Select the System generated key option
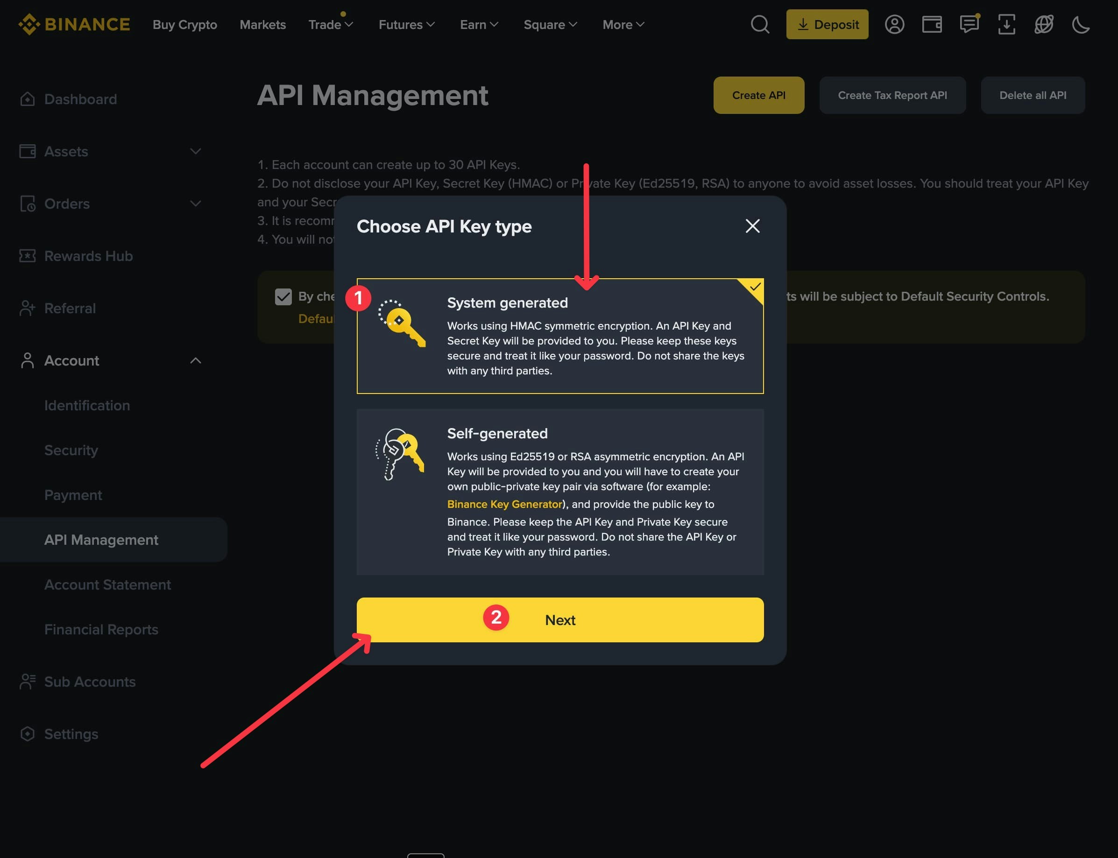Screen dimensions: 1118x858 [x=560, y=336]
